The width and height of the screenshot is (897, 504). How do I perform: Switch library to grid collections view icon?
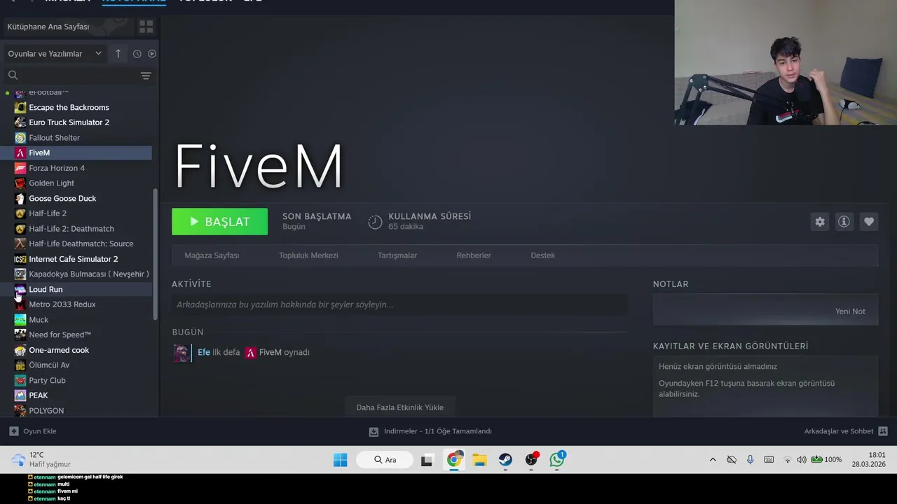[x=146, y=27]
